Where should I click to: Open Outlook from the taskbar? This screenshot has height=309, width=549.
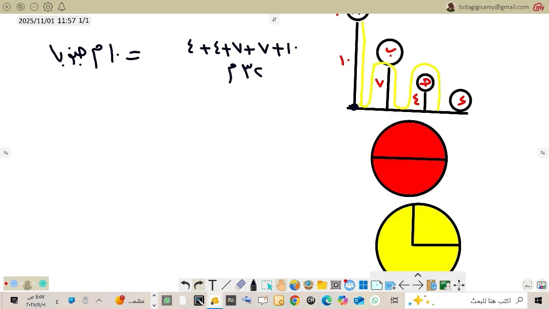click(359, 300)
